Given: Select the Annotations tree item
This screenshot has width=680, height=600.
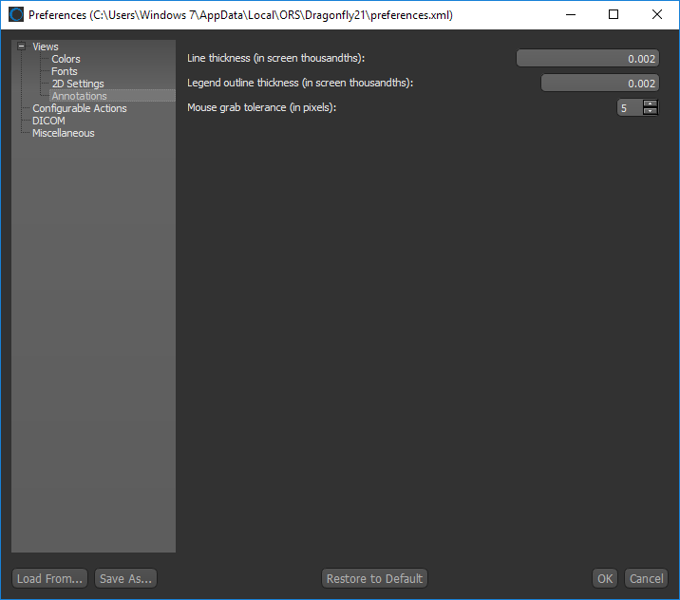Looking at the screenshot, I should tap(79, 96).
